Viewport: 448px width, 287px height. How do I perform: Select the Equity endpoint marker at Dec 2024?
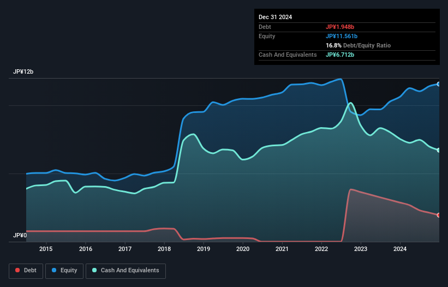(439, 84)
